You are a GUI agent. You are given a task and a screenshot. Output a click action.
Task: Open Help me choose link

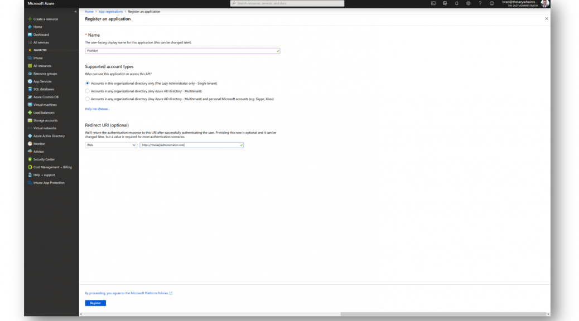pos(97,109)
